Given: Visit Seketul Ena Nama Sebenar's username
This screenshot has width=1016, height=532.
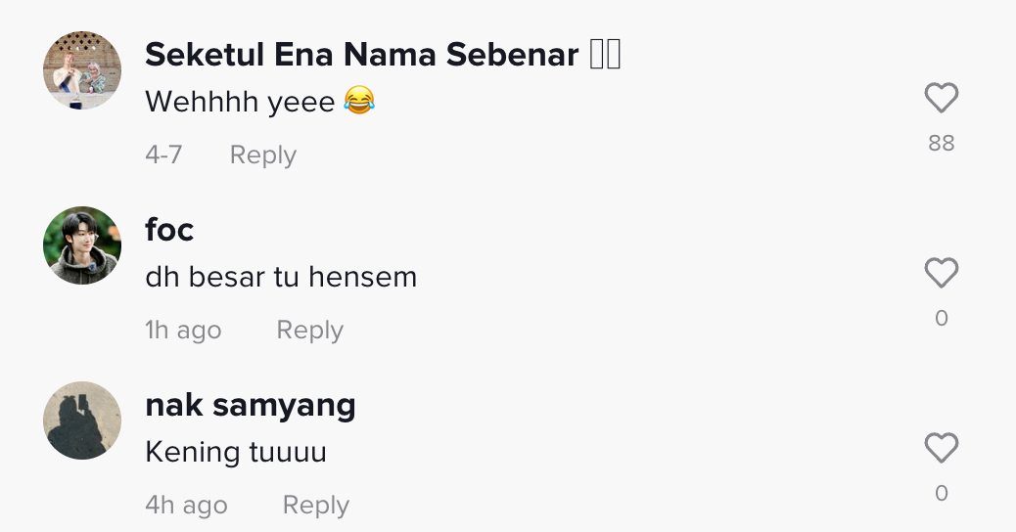Looking at the screenshot, I should (361, 56).
